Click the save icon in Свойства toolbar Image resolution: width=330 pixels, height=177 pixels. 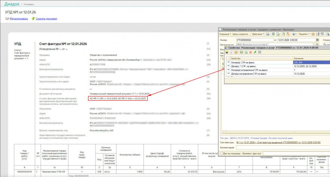click(x=227, y=52)
